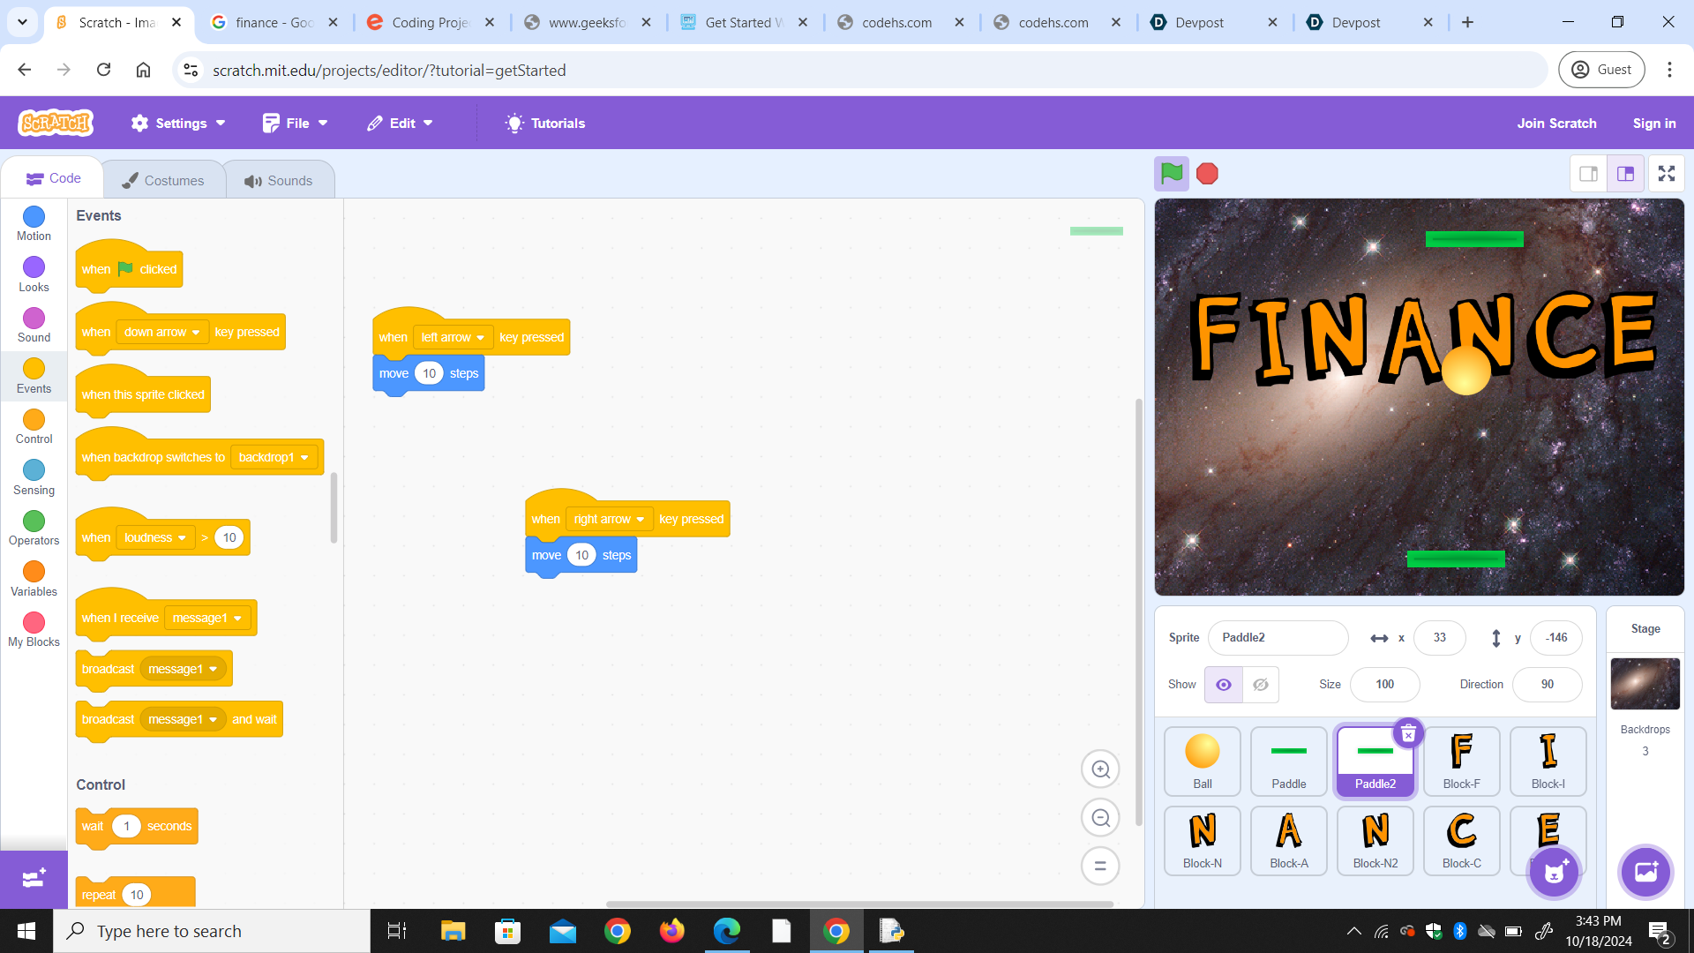Select the Ball sprite thumbnail
Screen dimensions: 1694x953
pos(1202,761)
